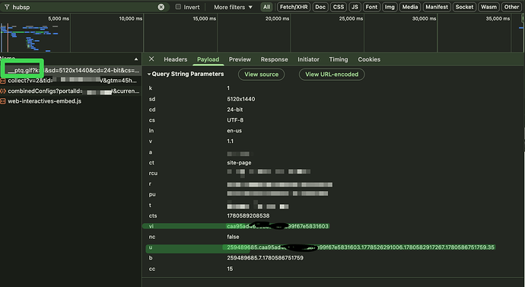
Task: Switch to the Preview tab
Action: pos(240,59)
